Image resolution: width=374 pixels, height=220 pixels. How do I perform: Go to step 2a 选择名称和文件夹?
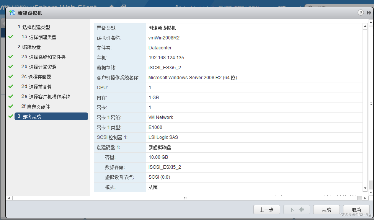click(x=43, y=57)
